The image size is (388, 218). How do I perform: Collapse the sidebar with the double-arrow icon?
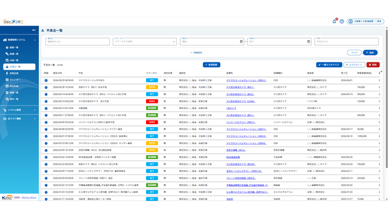pyautogui.click(x=34, y=30)
